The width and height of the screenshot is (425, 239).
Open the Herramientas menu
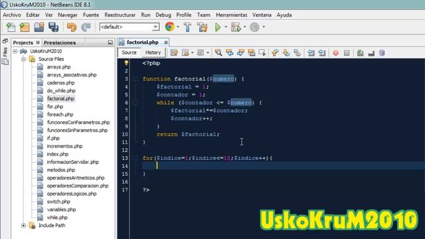pyautogui.click(x=232, y=15)
